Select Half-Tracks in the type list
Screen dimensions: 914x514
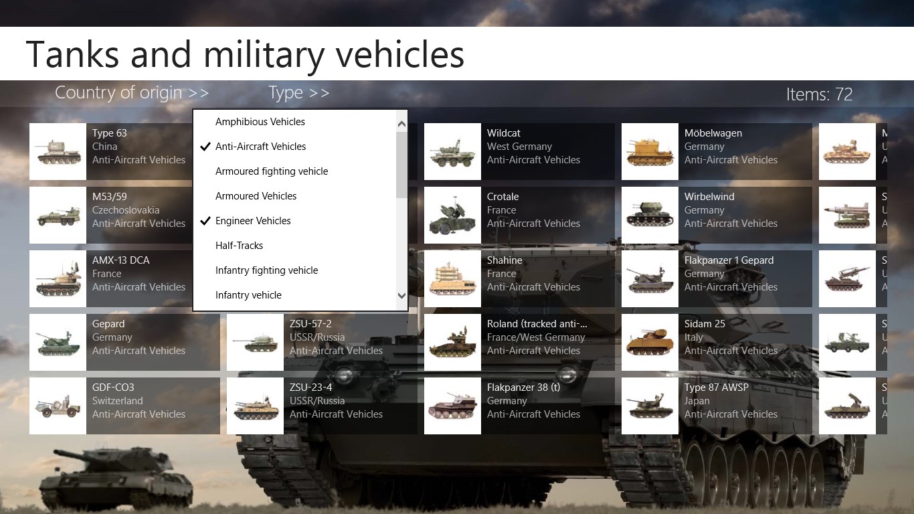[x=239, y=246]
